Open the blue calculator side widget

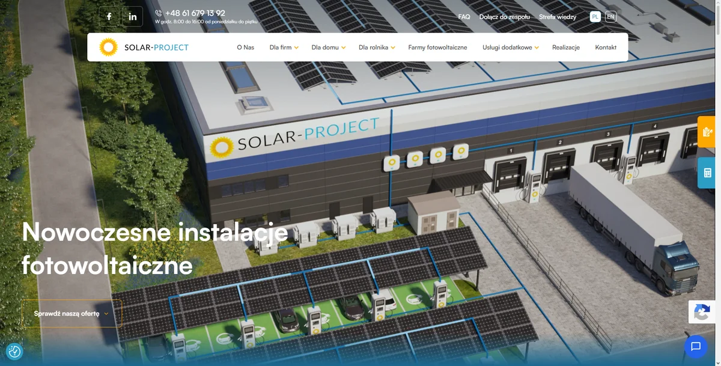click(x=707, y=173)
